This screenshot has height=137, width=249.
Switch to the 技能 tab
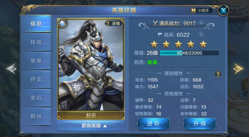click(36, 42)
